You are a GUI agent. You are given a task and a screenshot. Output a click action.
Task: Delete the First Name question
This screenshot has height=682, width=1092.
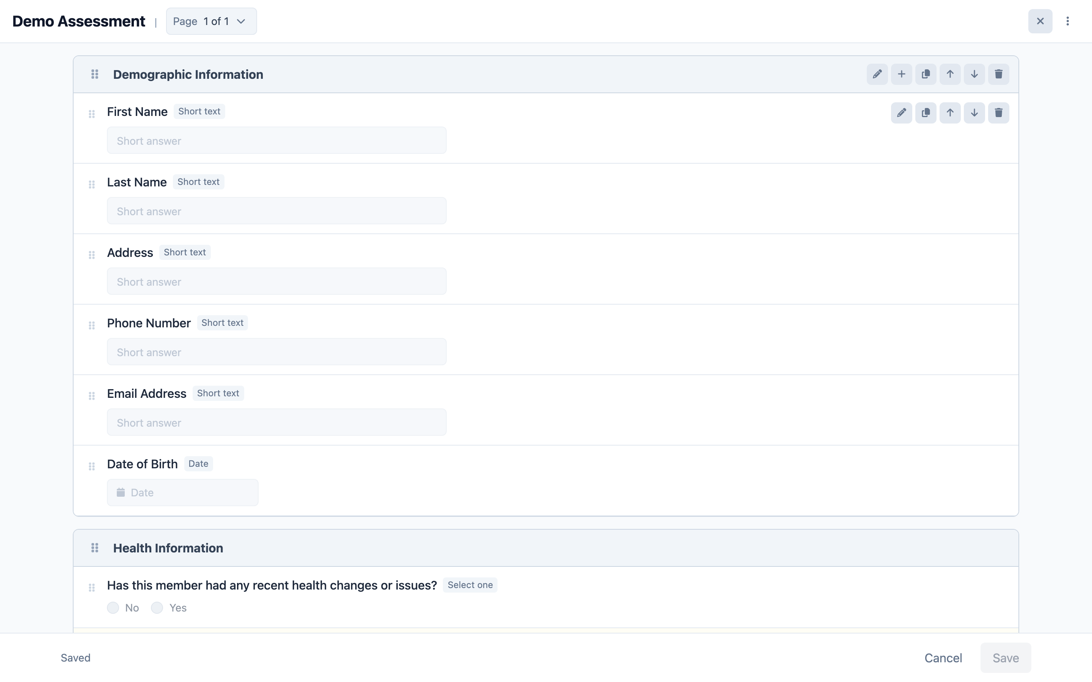click(999, 113)
